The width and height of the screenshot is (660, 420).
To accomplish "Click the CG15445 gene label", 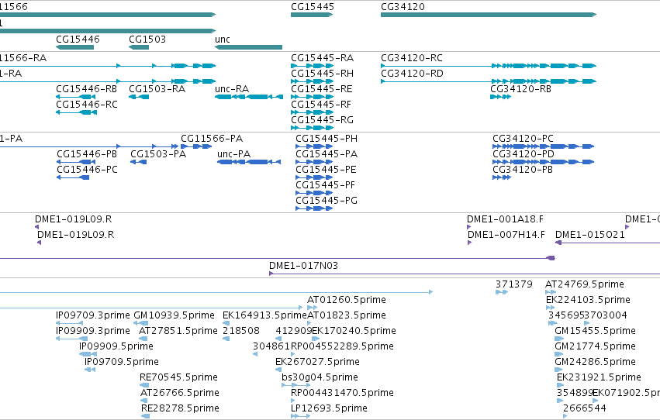I will tap(313, 7).
